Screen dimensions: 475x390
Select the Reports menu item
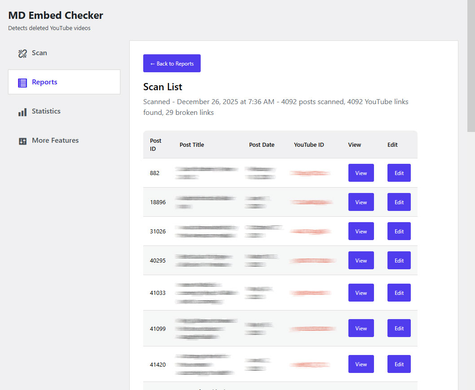[x=64, y=82]
